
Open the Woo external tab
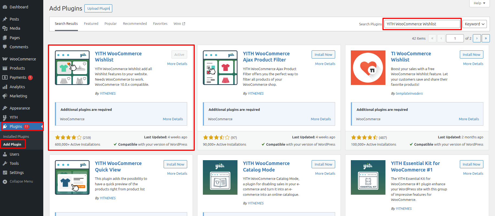179,24
